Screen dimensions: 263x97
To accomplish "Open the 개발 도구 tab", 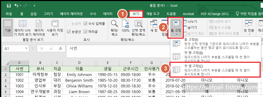I will [153, 14].
